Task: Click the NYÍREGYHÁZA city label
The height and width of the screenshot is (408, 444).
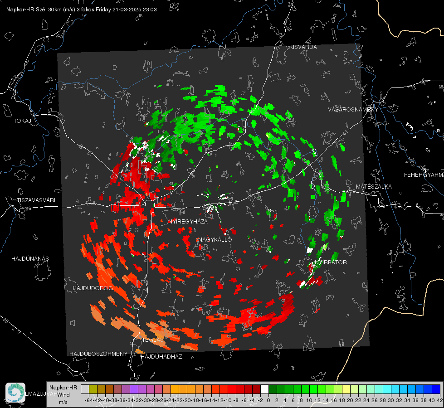Action: pos(188,221)
